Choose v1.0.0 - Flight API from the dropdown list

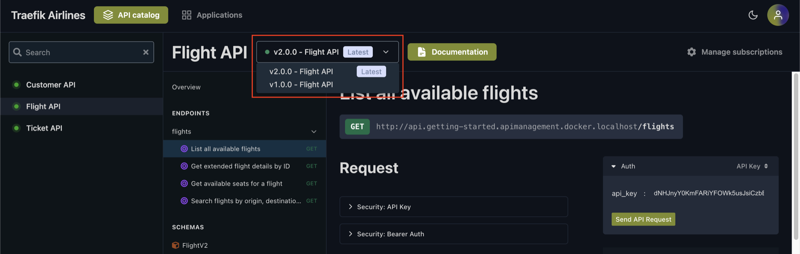point(327,84)
